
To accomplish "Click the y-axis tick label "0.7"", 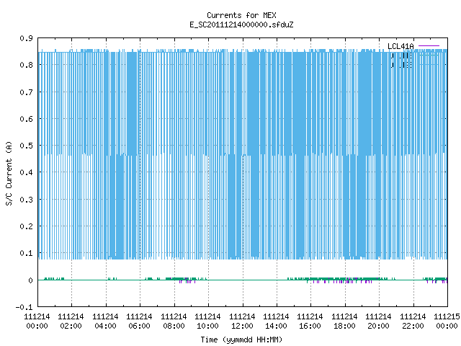I will (x=26, y=92).
